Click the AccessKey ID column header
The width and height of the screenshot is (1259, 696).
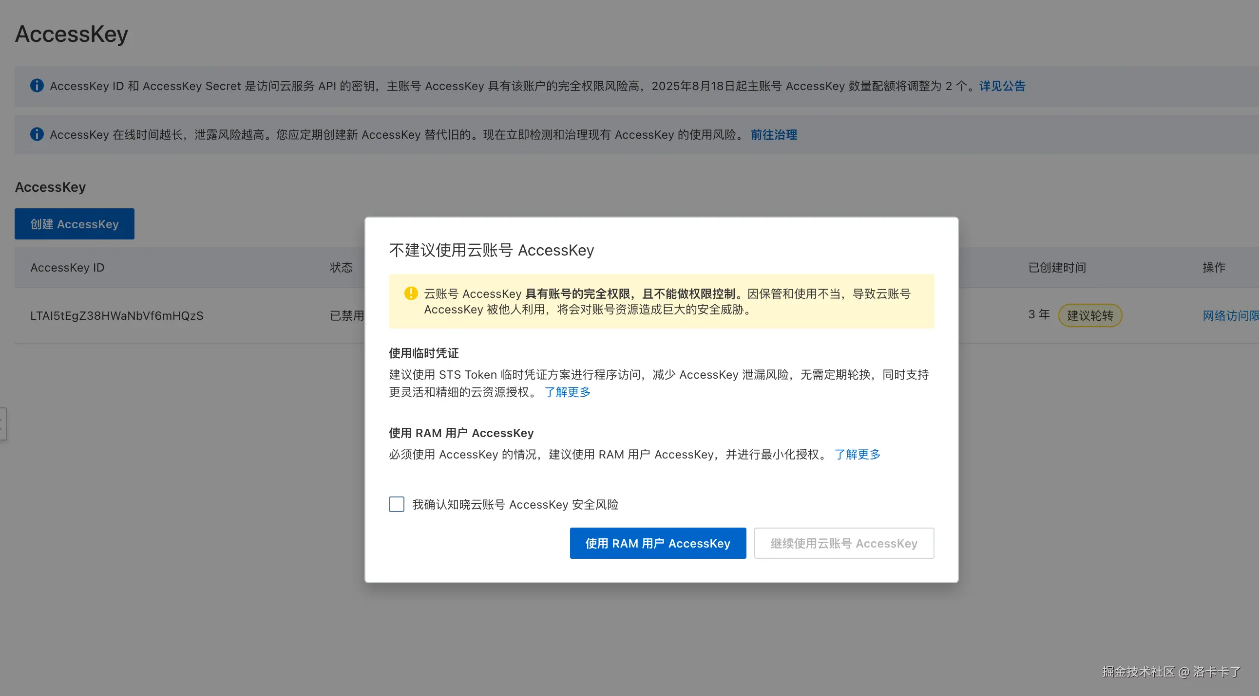(x=67, y=268)
